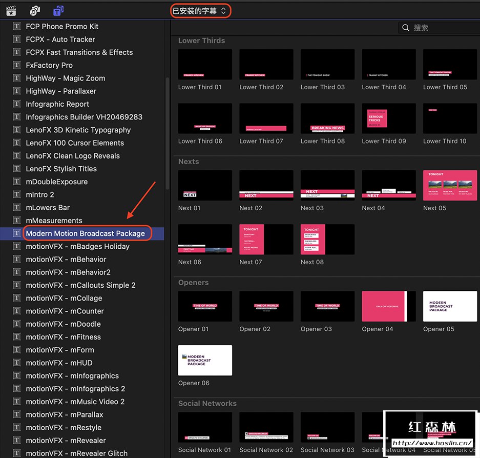Select mIntro 2 category

pos(82,195)
